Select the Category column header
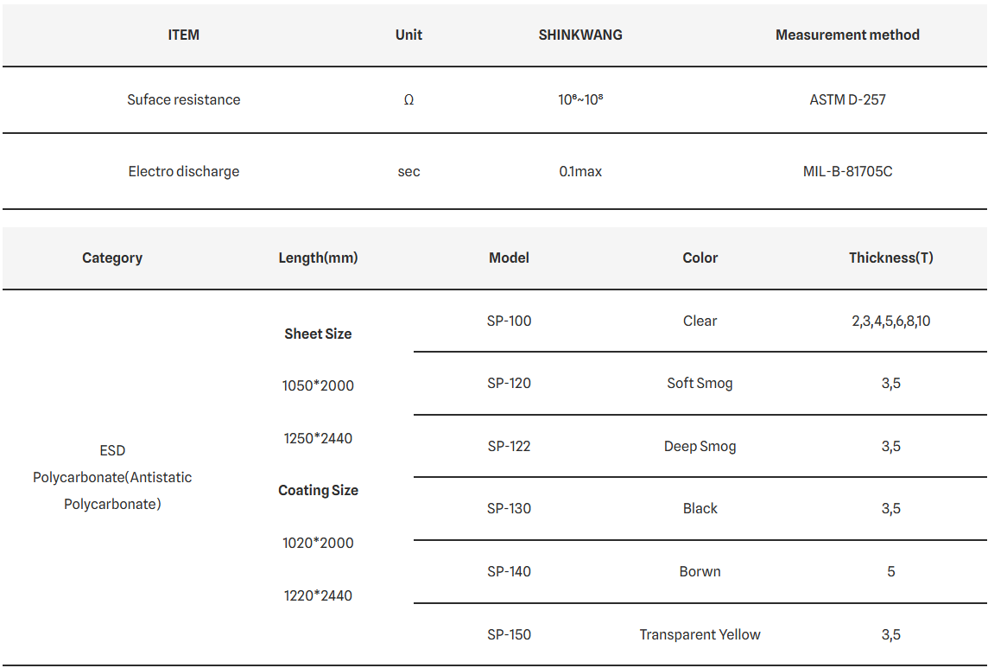988x668 pixels. pyautogui.click(x=112, y=258)
